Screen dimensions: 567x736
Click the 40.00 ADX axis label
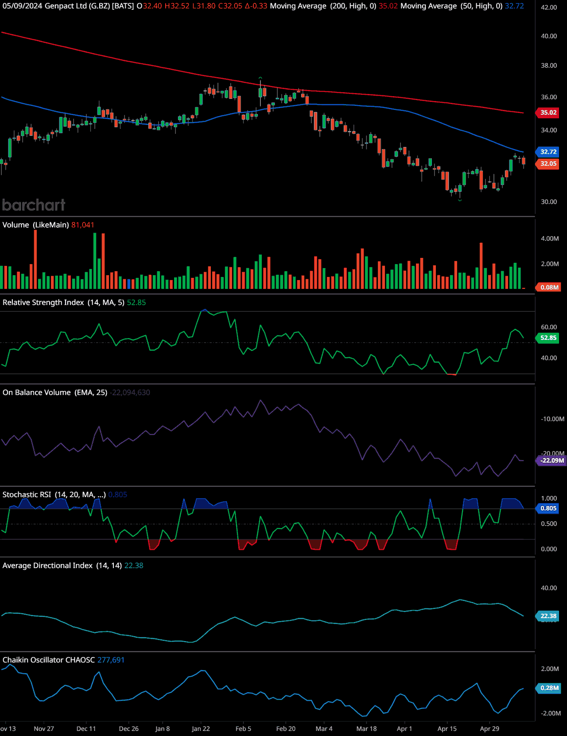pyautogui.click(x=549, y=588)
